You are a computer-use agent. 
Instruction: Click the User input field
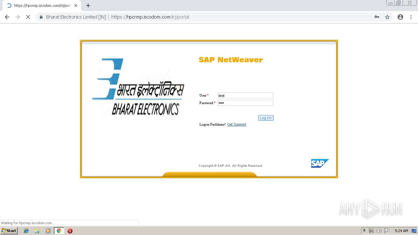pos(246,95)
